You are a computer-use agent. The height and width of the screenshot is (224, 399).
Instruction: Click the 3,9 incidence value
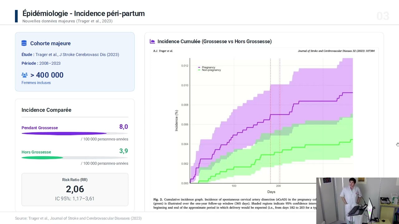click(x=123, y=151)
